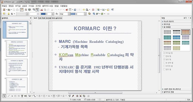Open the 도구 menu

(38, 6)
